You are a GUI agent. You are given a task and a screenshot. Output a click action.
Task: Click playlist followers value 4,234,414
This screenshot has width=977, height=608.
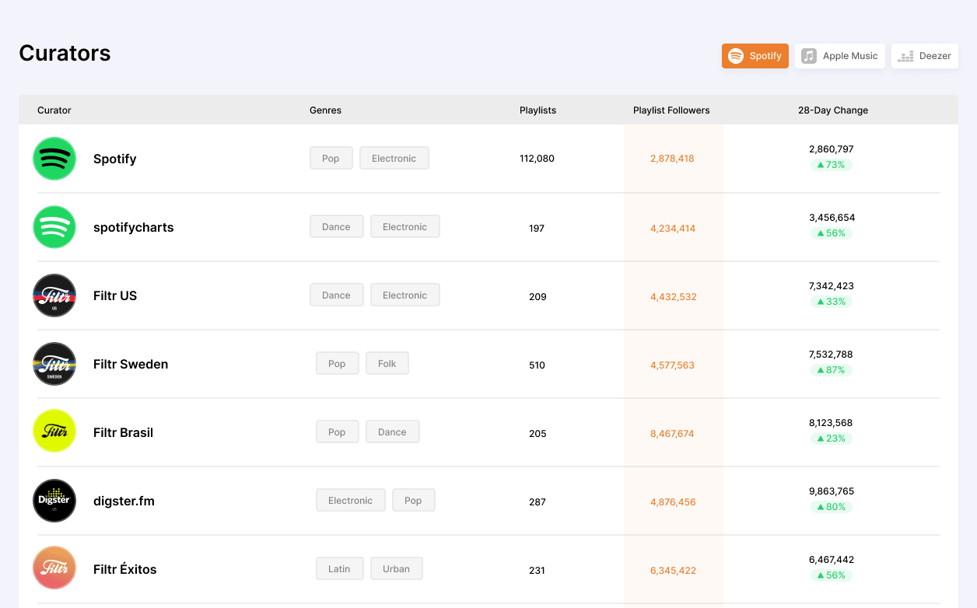pyautogui.click(x=673, y=229)
